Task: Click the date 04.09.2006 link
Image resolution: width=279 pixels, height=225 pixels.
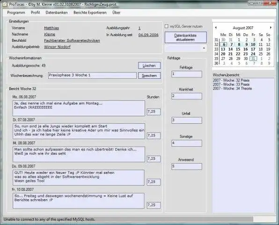Action: pos(148,35)
